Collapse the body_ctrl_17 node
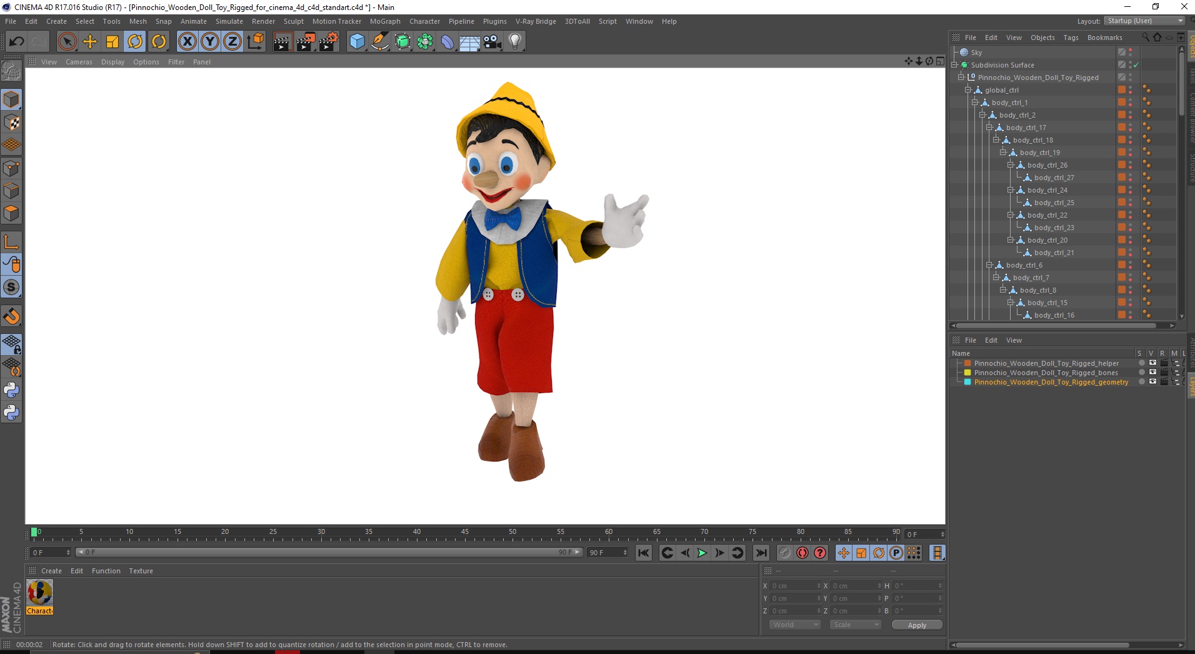Screen dimensions: 1195x654 [x=989, y=128]
